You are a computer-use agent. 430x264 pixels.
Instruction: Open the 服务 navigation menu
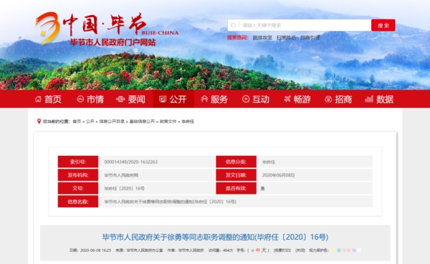(214, 99)
